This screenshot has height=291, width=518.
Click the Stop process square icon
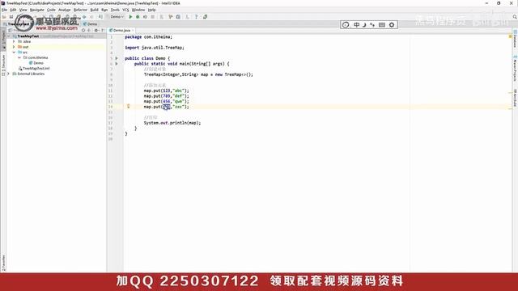pyautogui.click(x=153, y=16)
